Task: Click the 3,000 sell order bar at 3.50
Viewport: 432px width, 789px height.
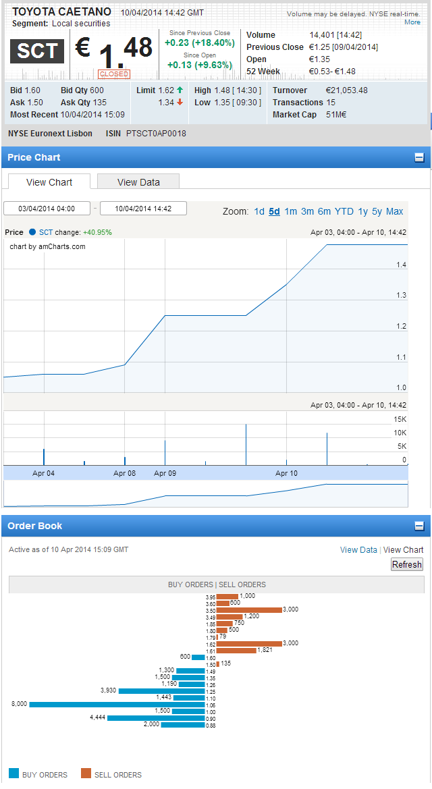Action: click(249, 610)
